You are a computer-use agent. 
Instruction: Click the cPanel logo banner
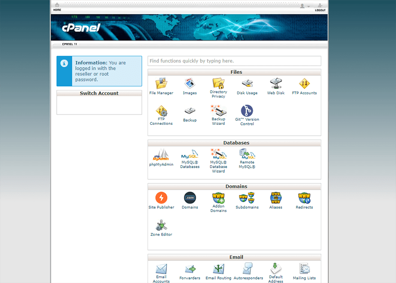(x=81, y=27)
